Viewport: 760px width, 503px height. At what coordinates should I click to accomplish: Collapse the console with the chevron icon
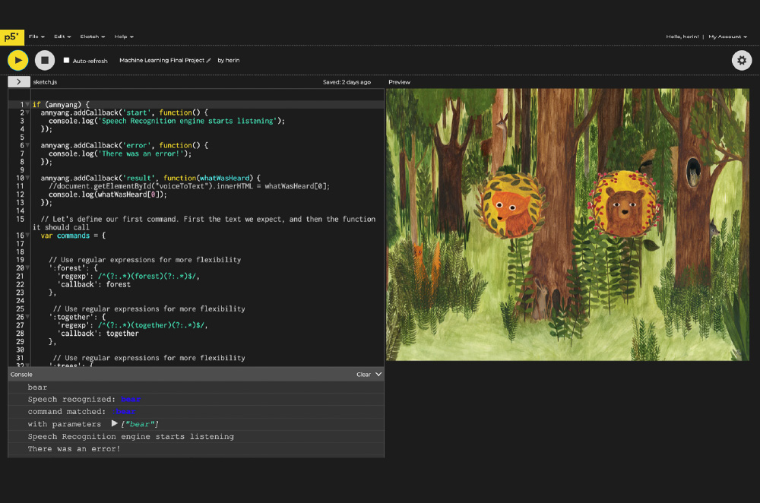click(378, 375)
